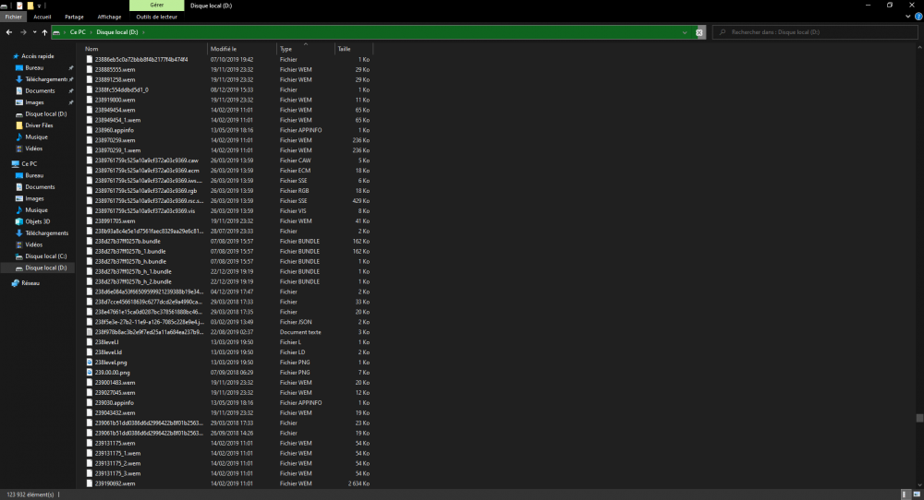Open Téléchargements under Accès rapide

(46, 79)
